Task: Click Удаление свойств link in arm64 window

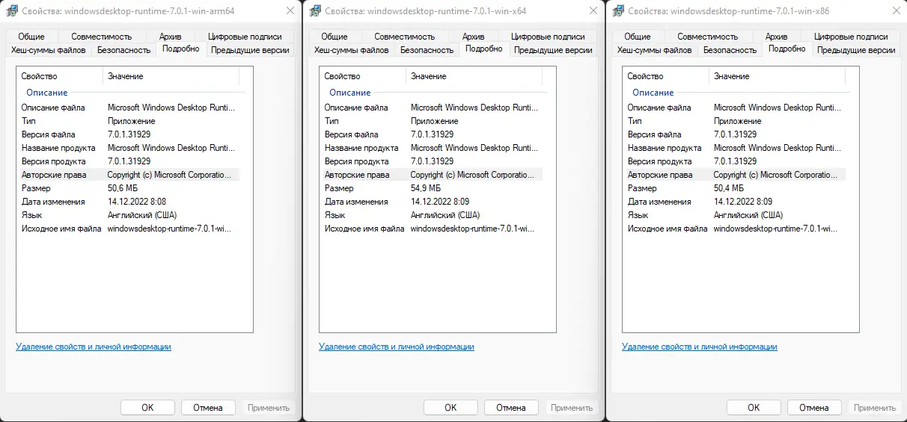Action: (94, 347)
